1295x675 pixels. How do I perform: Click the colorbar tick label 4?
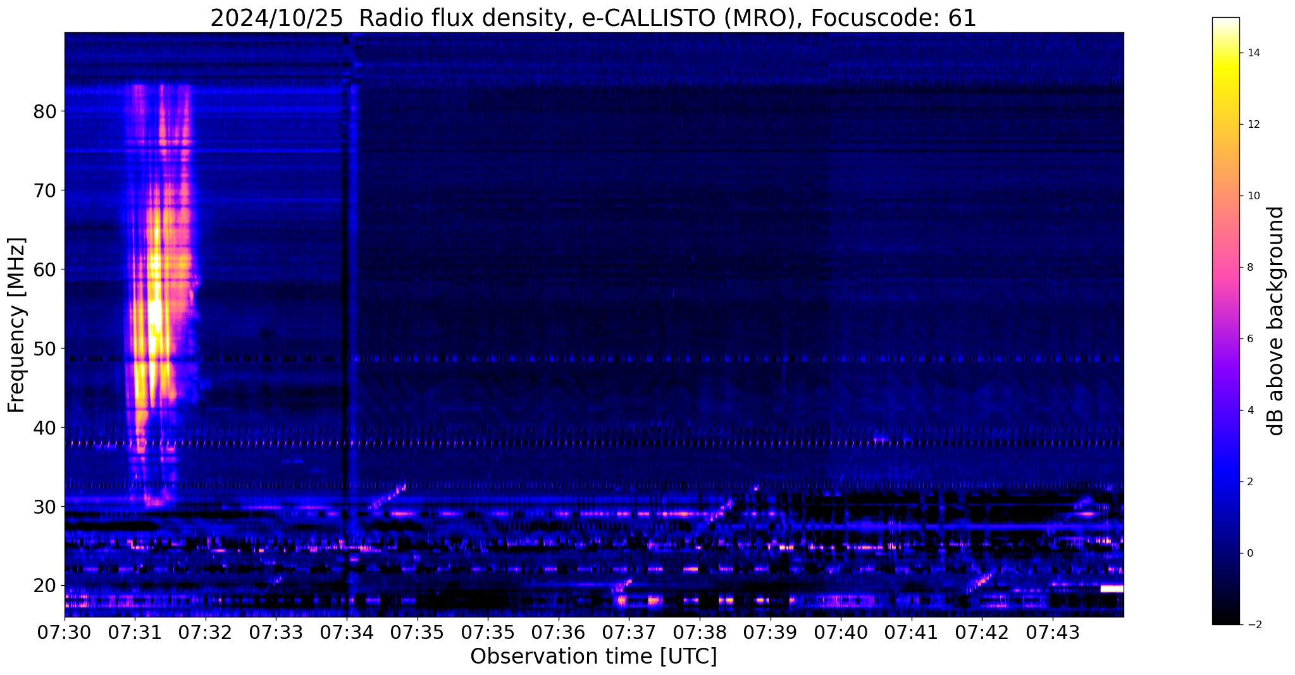(1249, 411)
